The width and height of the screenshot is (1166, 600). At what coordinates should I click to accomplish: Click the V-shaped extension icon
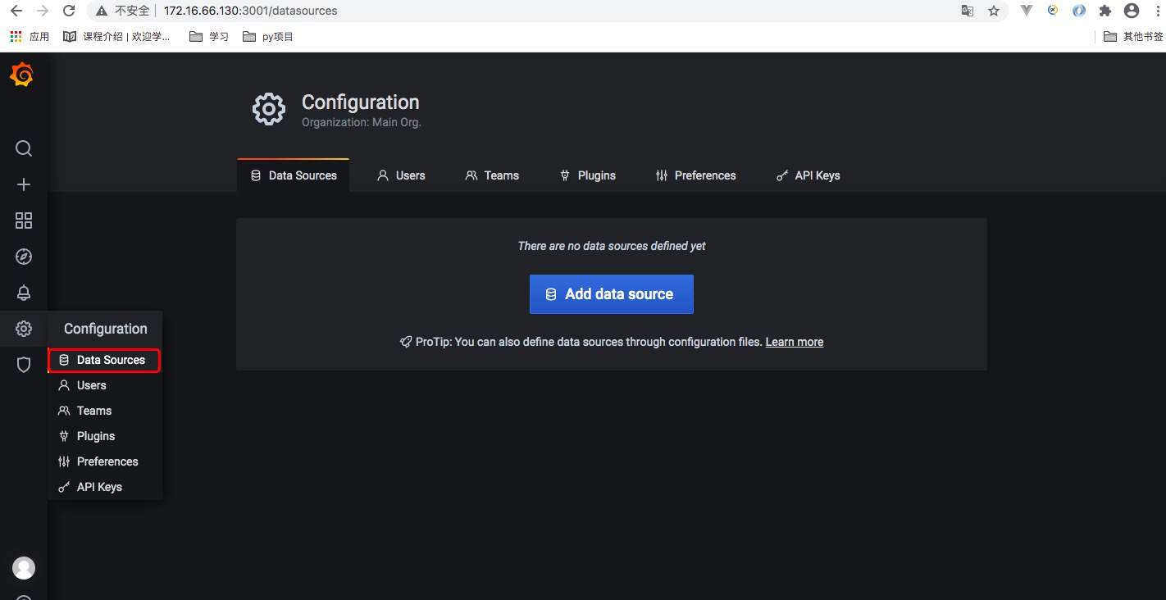point(1027,11)
